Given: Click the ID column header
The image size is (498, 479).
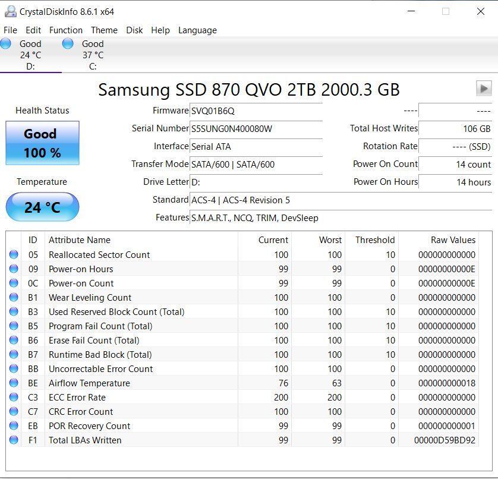Looking at the screenshot, I should click(x=33, y=240).
